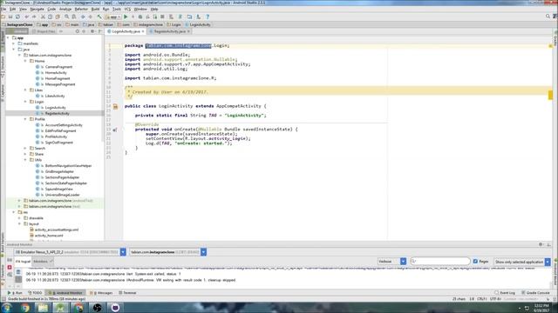Open the VCS menu
This screenshot has height=313, width=558.
tap(127, 9)
